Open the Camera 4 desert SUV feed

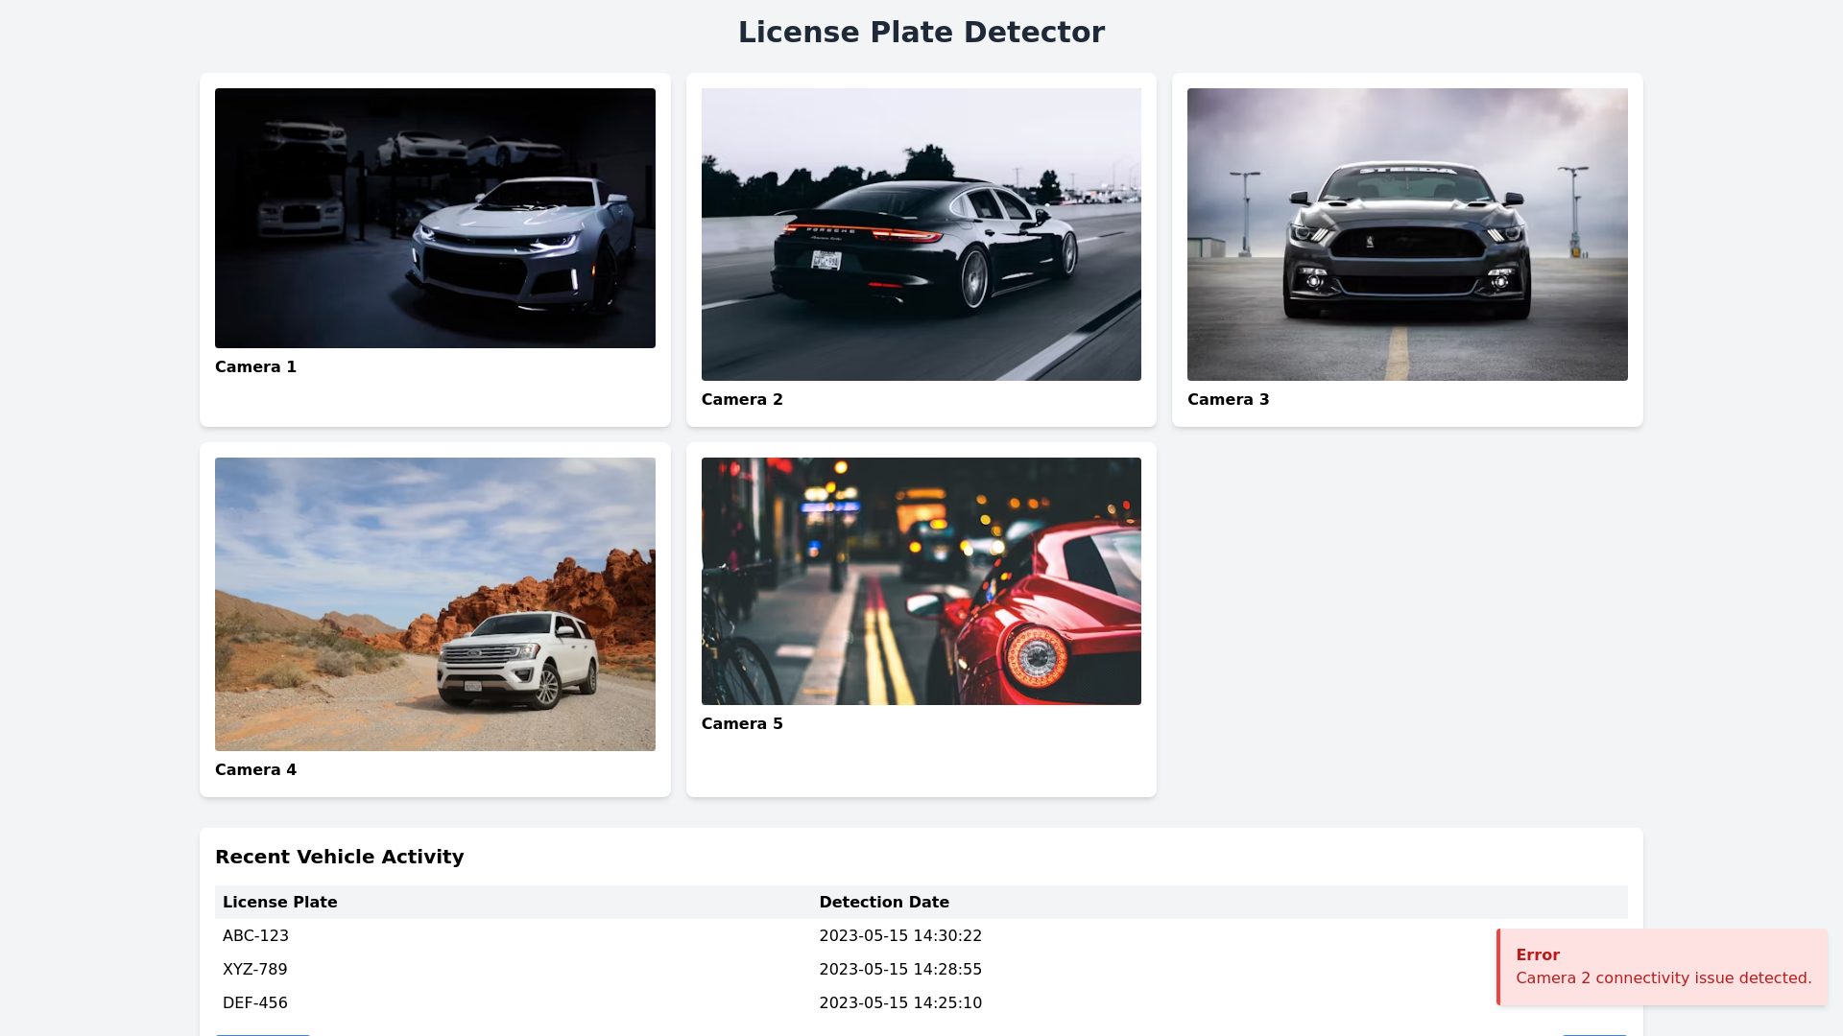pyautogui.click(x=435, y=603)
